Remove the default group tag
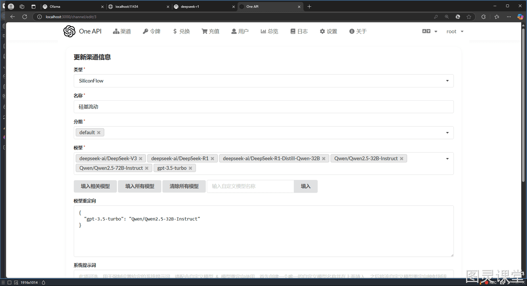 click(98, 132)
